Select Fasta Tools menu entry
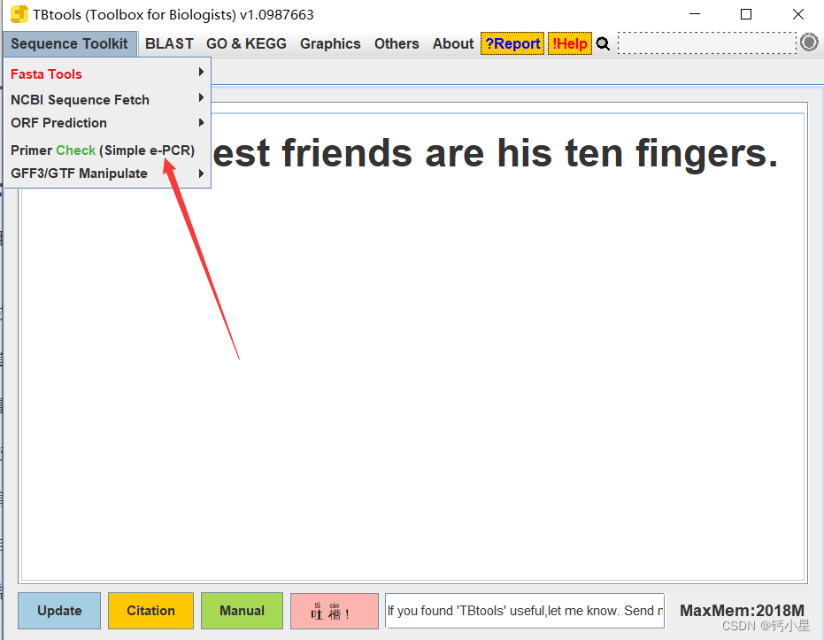This screenshot has width=824, height=640. click(x=107, y=74)
